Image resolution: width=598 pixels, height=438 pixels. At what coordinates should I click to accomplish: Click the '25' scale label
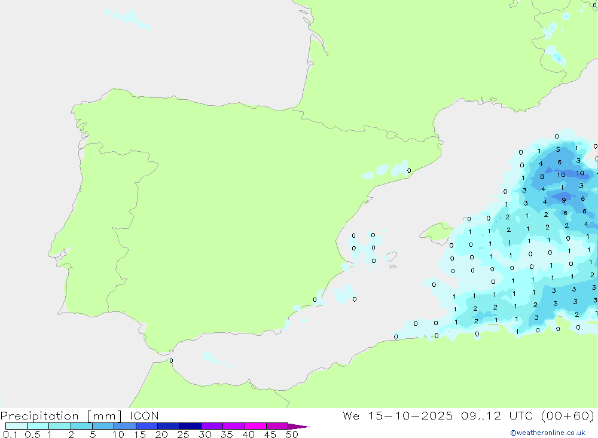pyautogui.click(x=183, y=434)
